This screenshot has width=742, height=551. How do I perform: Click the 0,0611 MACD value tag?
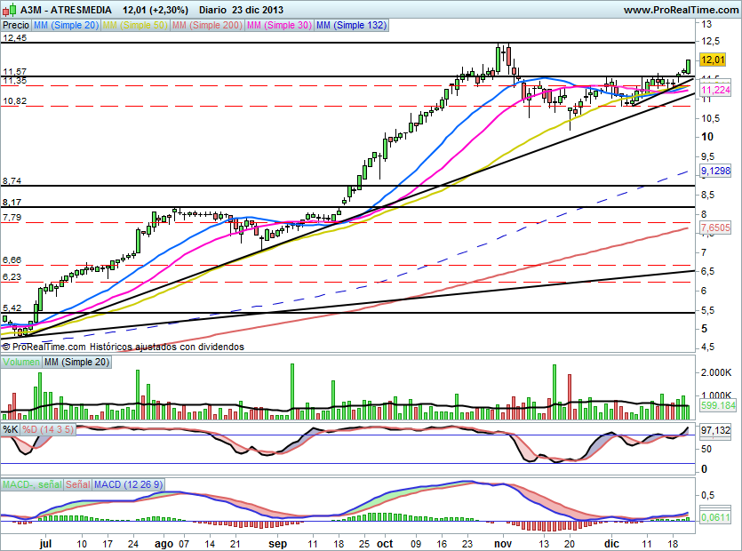click(715, 517)
